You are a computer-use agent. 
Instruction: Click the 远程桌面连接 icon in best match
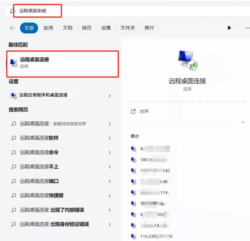coord(14,63)
